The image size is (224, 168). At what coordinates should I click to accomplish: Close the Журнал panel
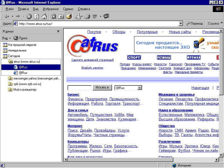pyautogui.click(x=58, y=31)
